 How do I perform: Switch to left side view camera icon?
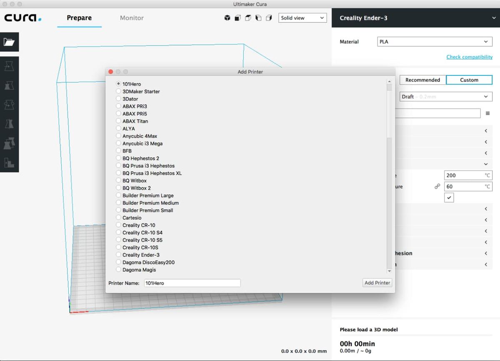point(258,18)
